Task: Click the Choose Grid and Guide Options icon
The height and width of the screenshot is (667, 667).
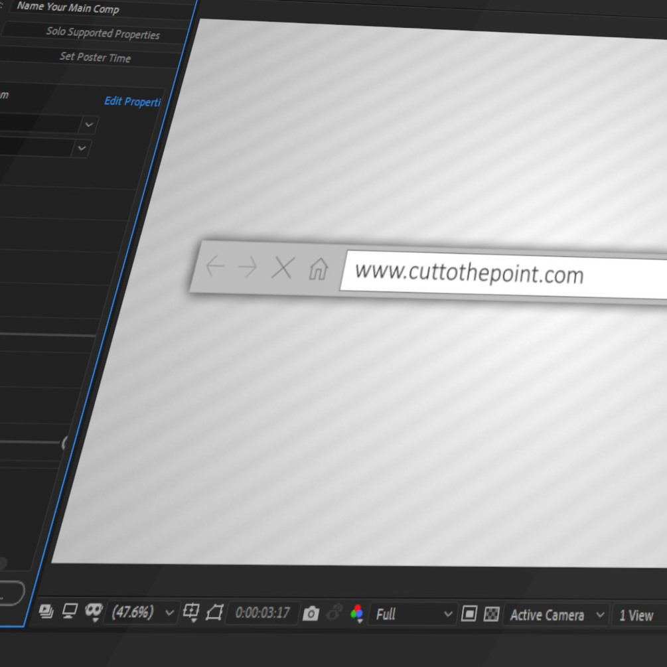Action: click(x=190, y=613)
